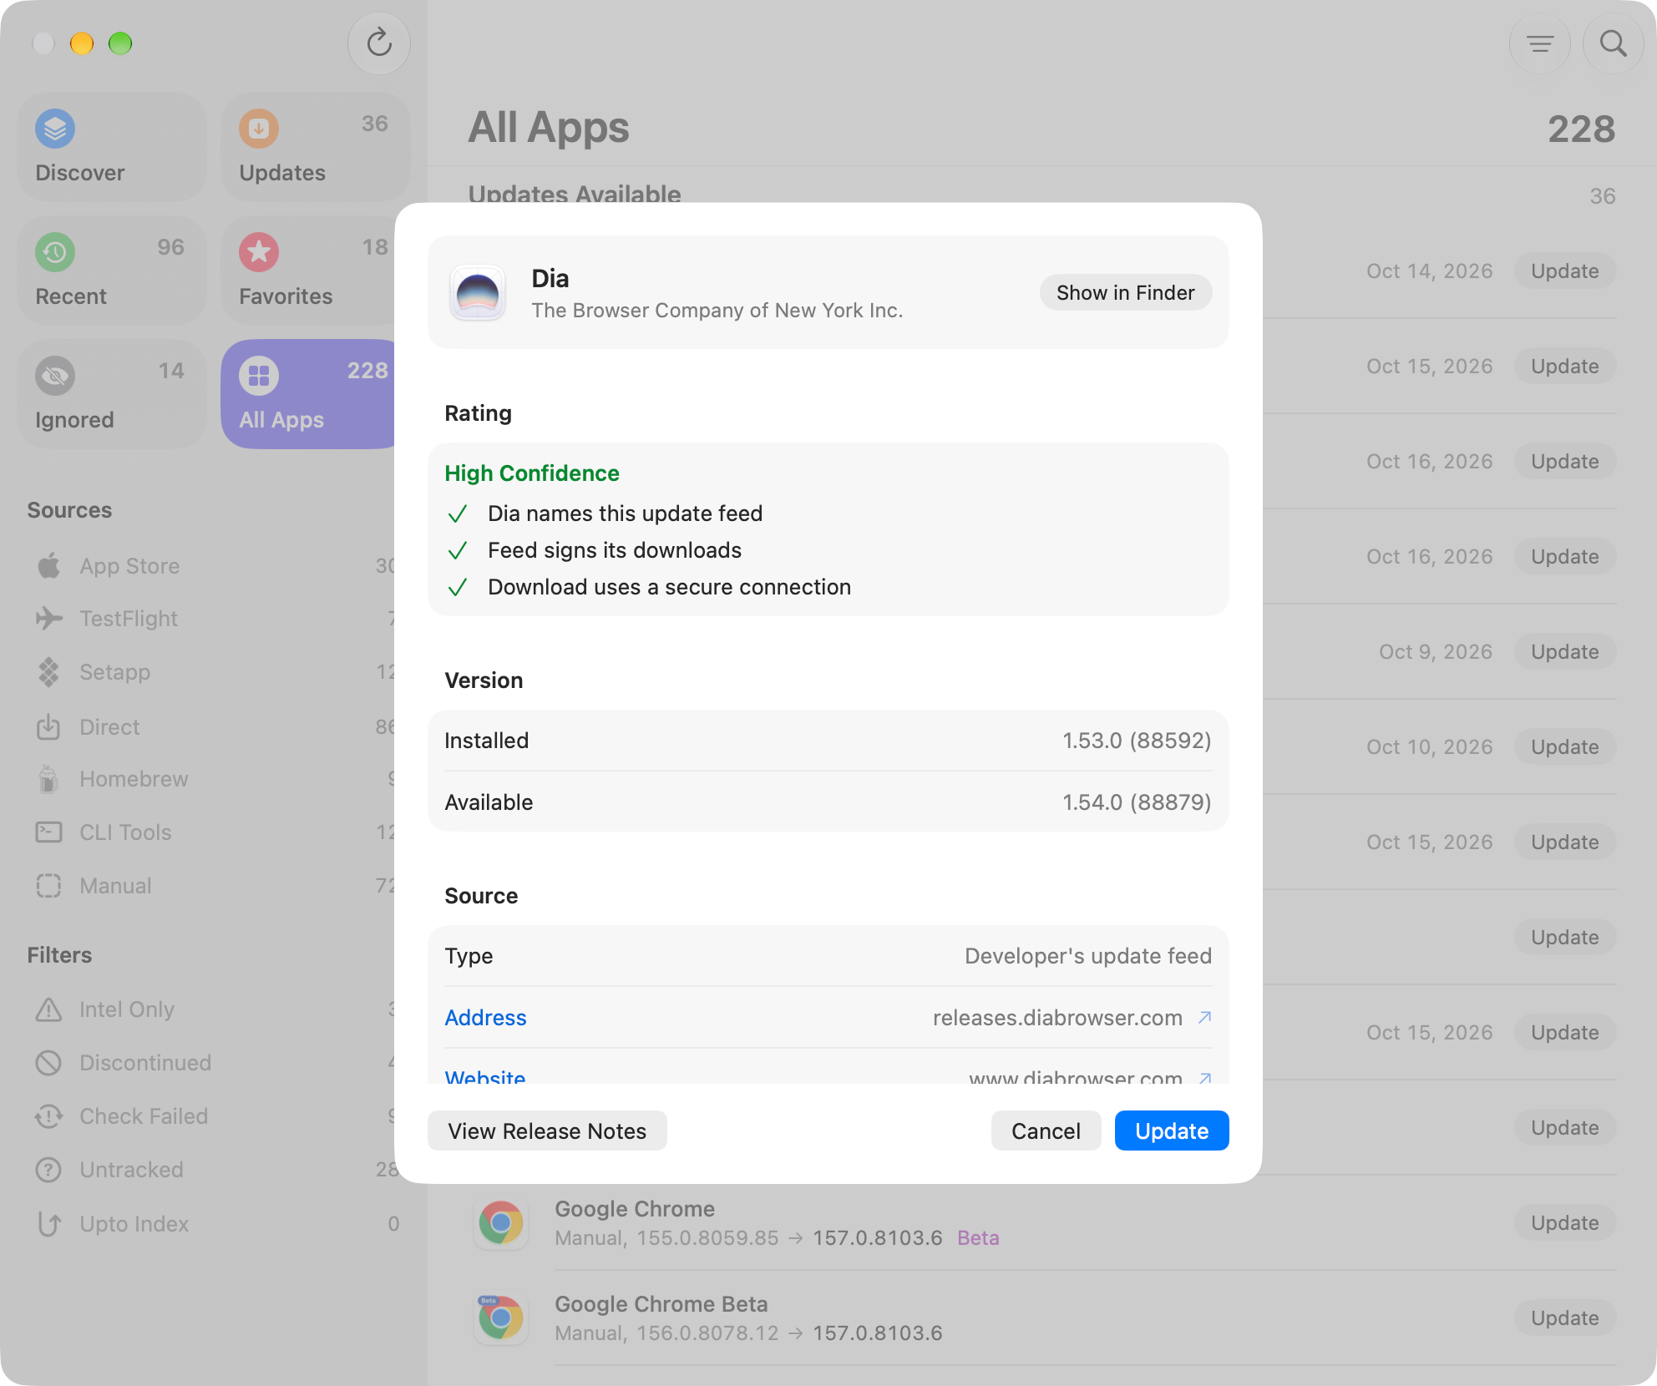This screenshot has height=1386, width=1657.
Task: Cancel the Dia update dialog
Action: 1046,1131
